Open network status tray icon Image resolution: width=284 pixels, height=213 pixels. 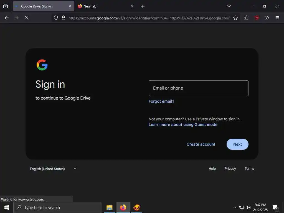(x=242, y=207)
